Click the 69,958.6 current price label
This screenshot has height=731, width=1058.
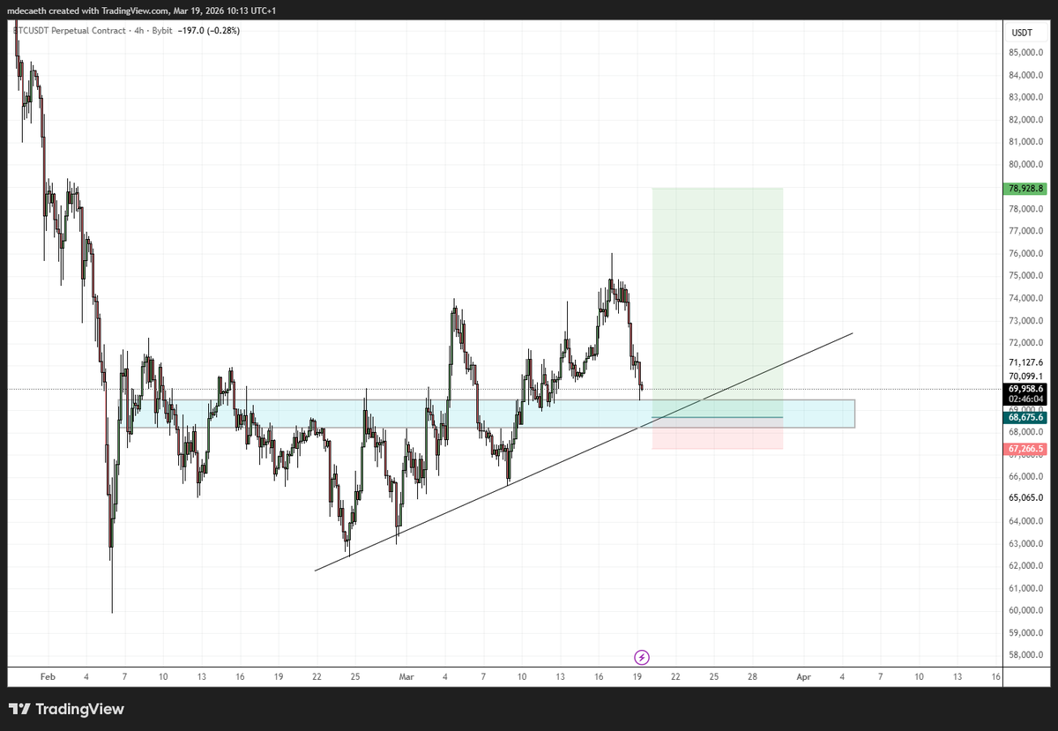click(1024, 388)
